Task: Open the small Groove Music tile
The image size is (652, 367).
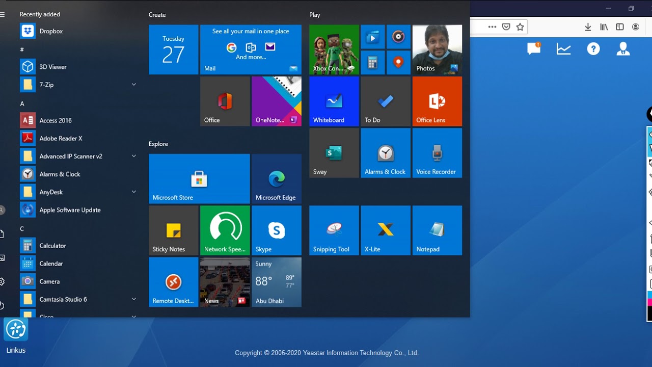Action: point(398,37)
